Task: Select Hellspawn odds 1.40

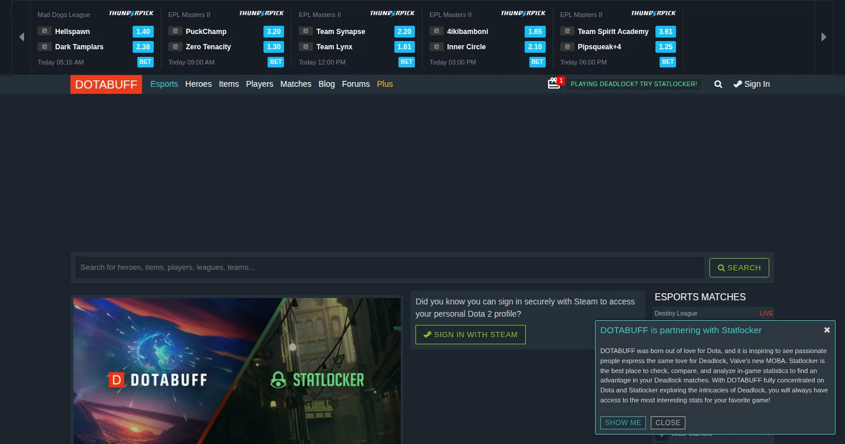Action: point(143,32)
